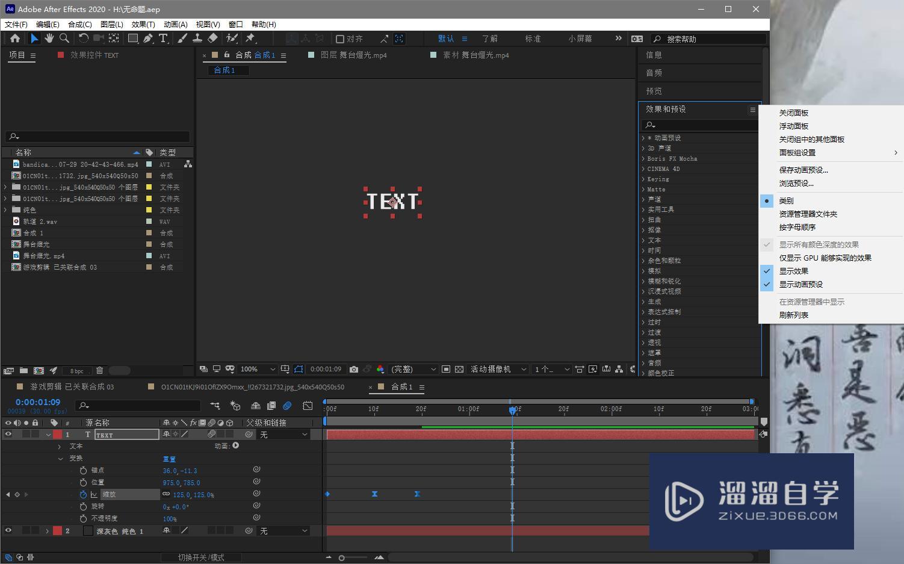Click the 重置 transform reset link
This screenshot has height=564, width=904.
(x=169, y=459)
